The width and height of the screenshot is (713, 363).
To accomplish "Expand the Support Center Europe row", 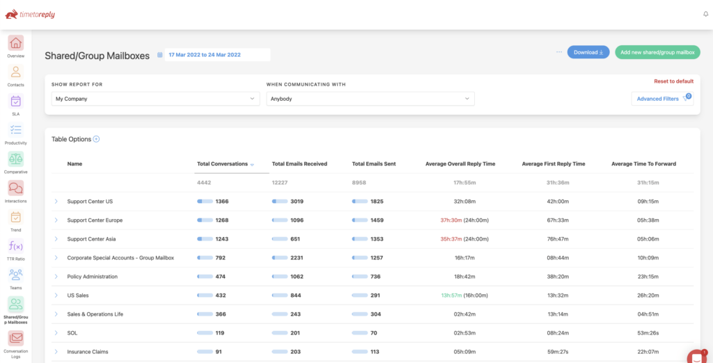I will pyautogui.click(x=56, y=220).
